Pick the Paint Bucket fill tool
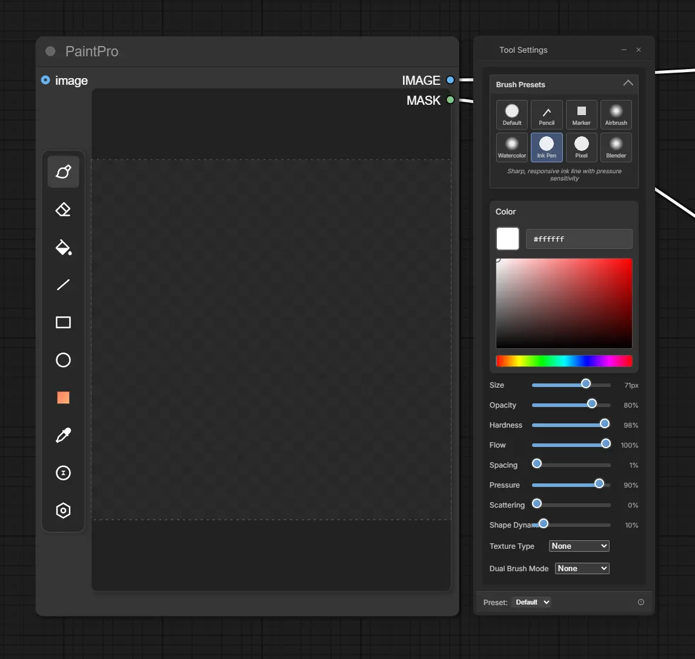Viewport: 695px width, 659px height. point(63,247)
